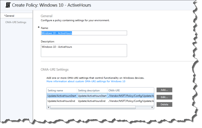Viewport: 202px width, 128px height.
Task: Click the Edit... button
Action: click(x=164, y=97)
